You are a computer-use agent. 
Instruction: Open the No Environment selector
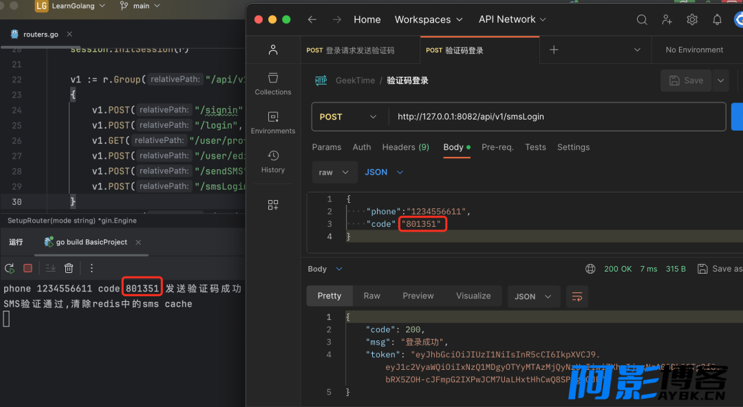pyautogui.click(x=694, y=50)
